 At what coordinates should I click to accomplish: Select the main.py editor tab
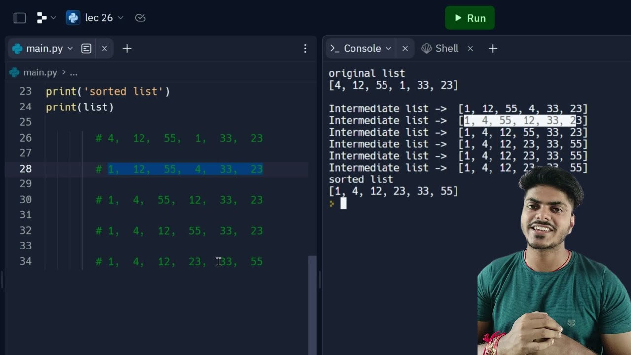tap(44, 49)
